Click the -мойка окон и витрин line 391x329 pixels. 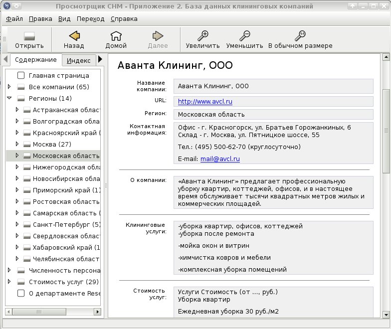[213, 245]
